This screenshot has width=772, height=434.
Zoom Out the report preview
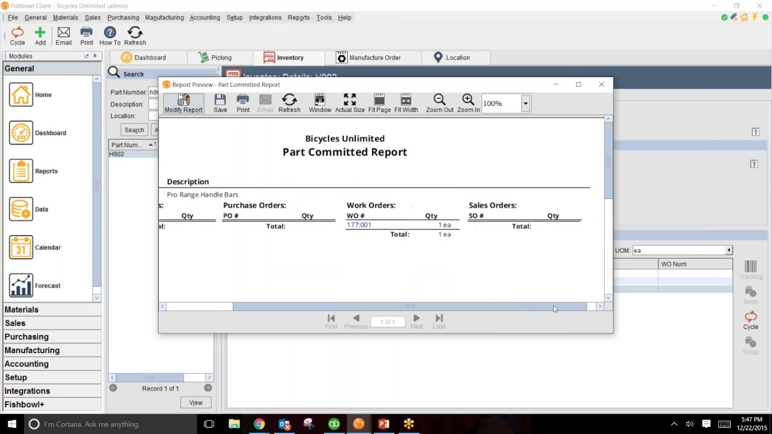pos(440,103)
